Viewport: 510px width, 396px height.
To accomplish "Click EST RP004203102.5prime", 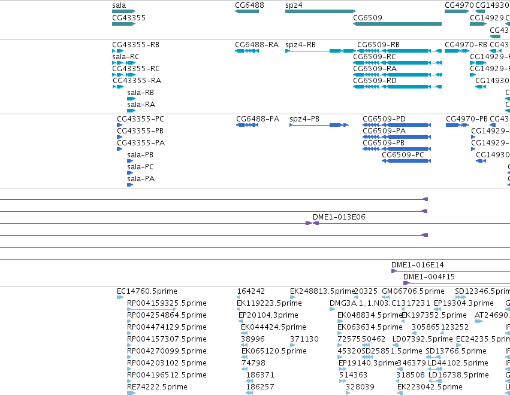I will click(129, 370).
